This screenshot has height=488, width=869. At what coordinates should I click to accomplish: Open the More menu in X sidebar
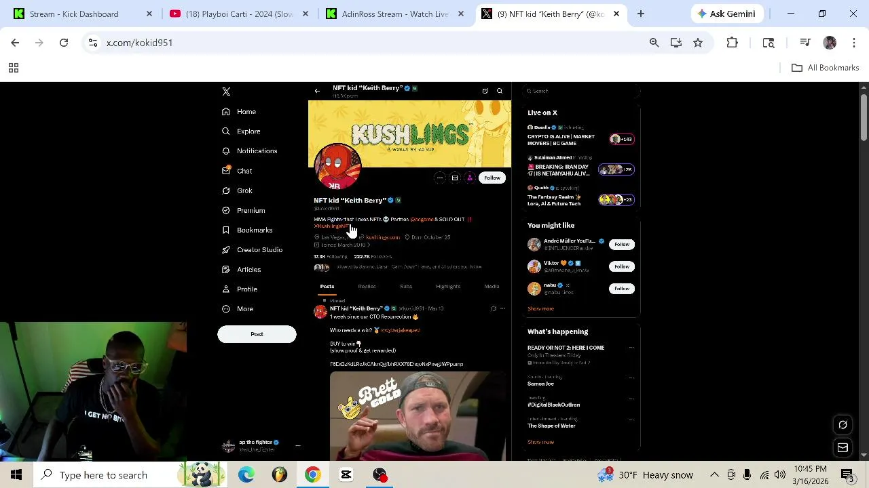click(x=238, y=308)
